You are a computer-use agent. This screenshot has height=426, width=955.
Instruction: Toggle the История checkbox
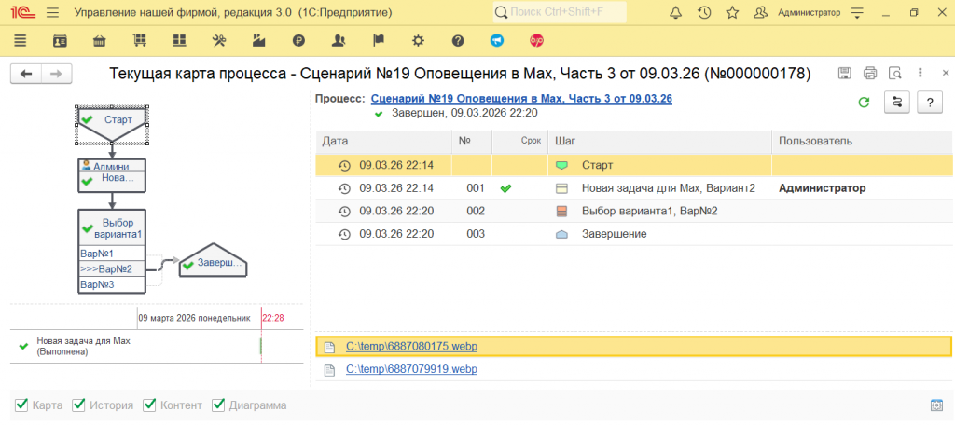pyautogui.click(x=78, y=405)
